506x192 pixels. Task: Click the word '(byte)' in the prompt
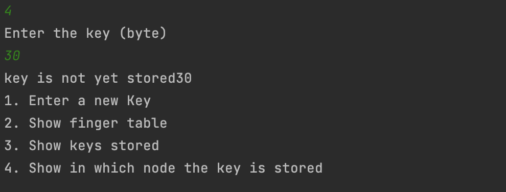click(x=143, y=34)
